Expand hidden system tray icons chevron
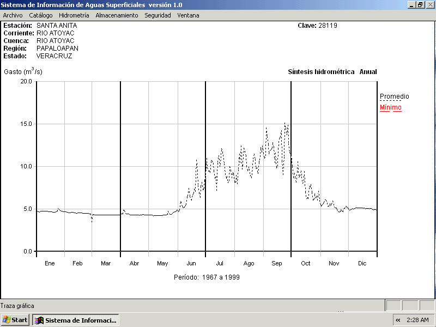Viewport: 436px width, 327px height. pos(398,320)
